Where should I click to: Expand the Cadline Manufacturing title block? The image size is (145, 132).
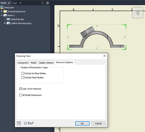tap(5, 23)
